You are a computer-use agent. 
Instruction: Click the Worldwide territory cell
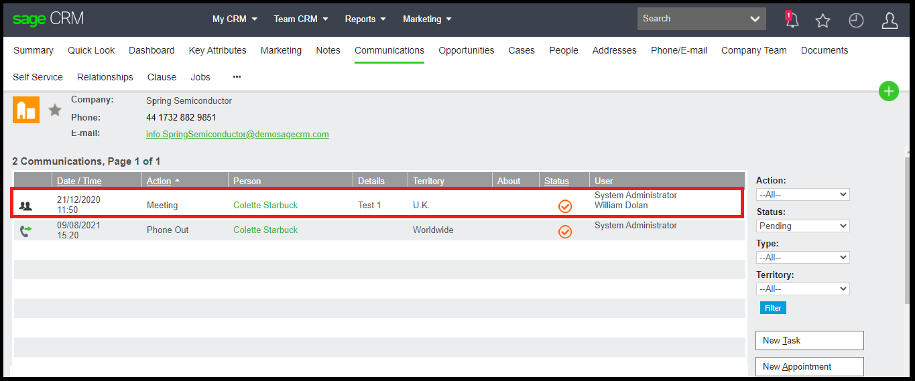pos(433,230)
